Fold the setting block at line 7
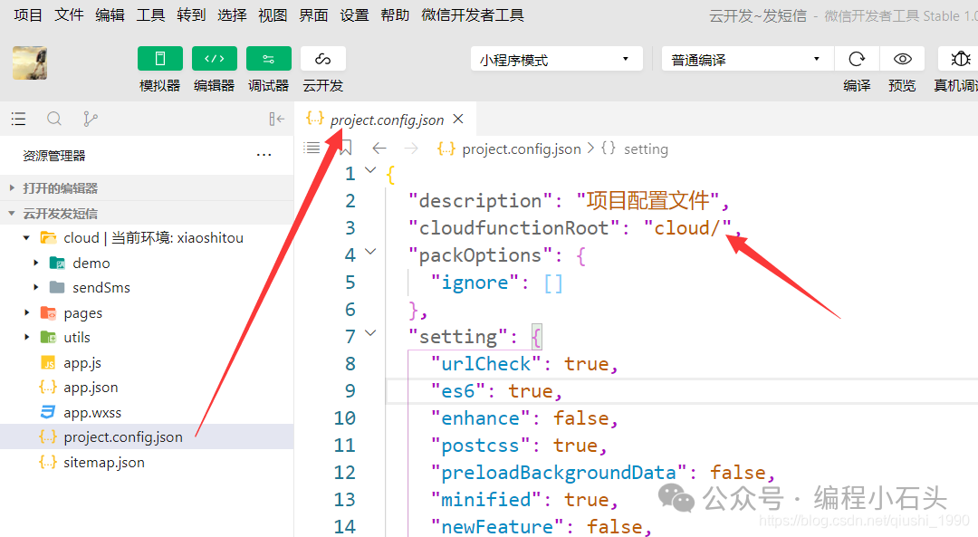 click(370, 333)
